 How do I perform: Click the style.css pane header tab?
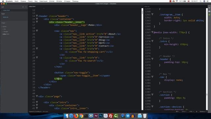click(x=147, y=6)
